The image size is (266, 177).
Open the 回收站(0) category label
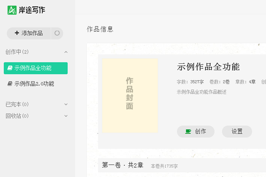pos(17,116)
